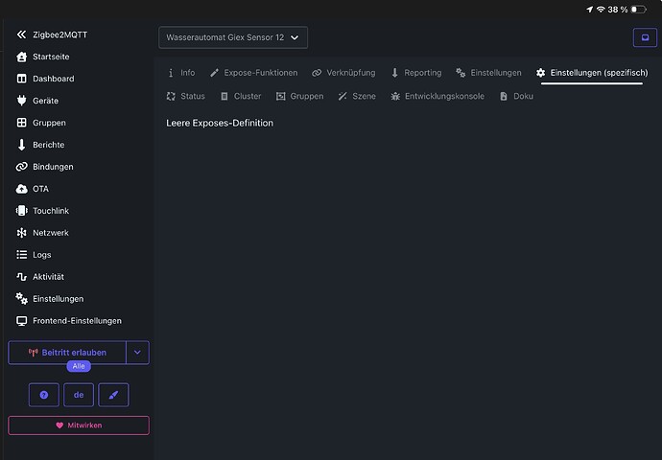Click the Frontend-Einstellungen monitor icon
Image resolution: width=662 pixels, height=460 pixels.
(x=21, y=321)
